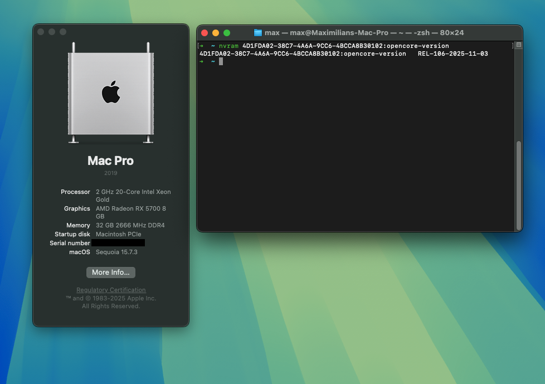
Task: Click the Processor label
Action: point(75,192)
